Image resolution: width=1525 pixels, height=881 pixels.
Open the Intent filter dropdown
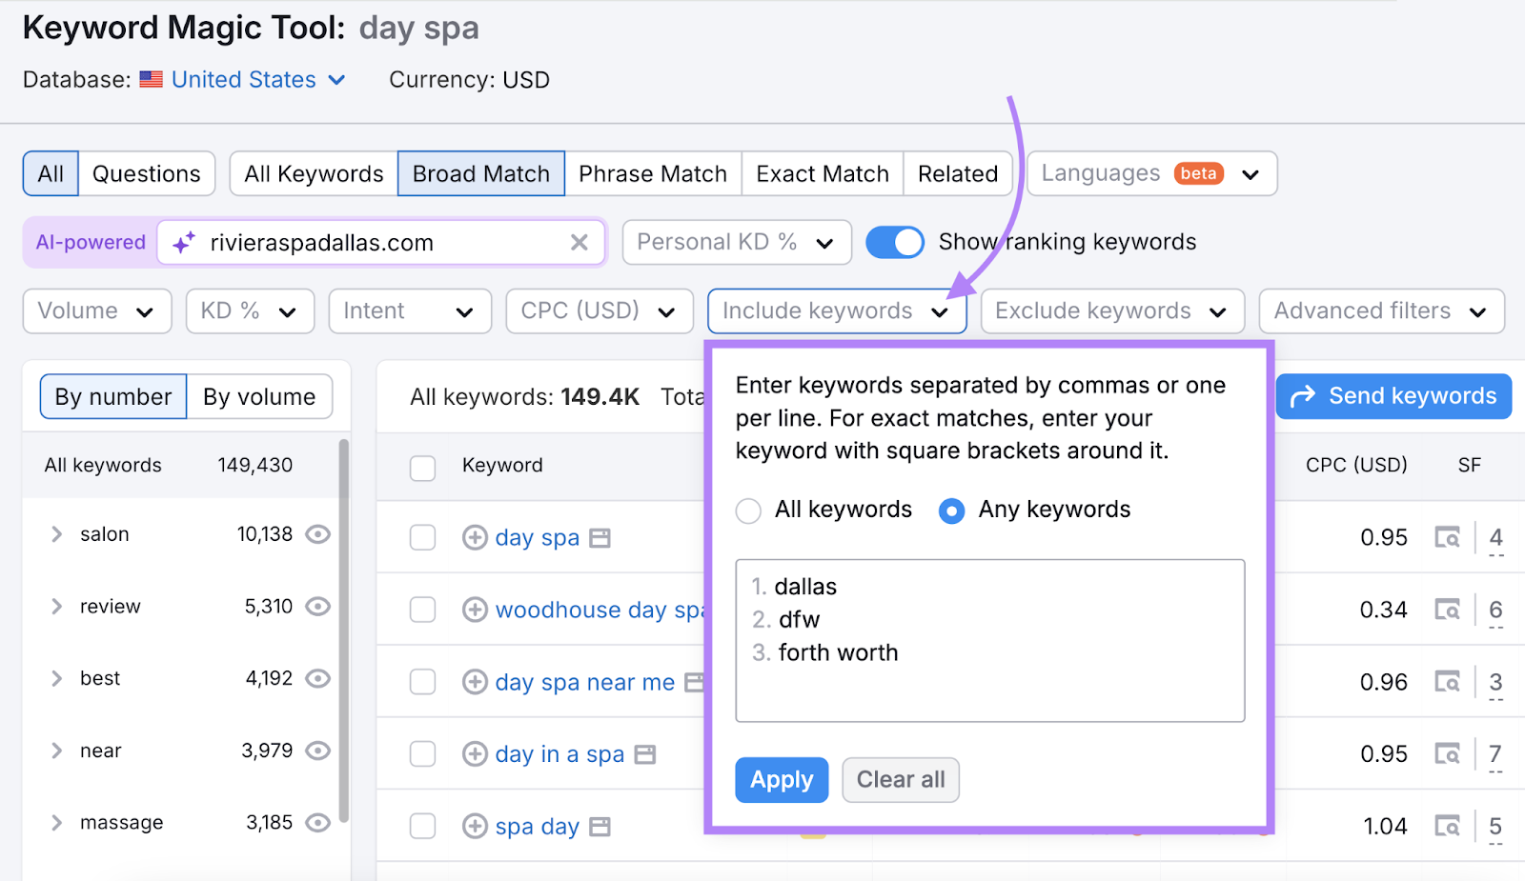(x=410, y=310)
